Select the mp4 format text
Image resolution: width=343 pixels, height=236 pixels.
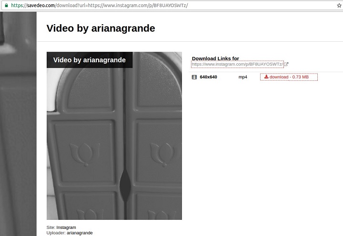tap(243, 77)
